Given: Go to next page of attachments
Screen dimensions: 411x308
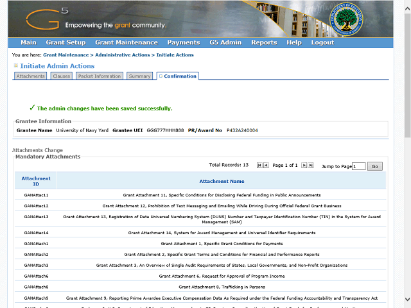Looking at the screenshot, I should (x=304, y=166).
